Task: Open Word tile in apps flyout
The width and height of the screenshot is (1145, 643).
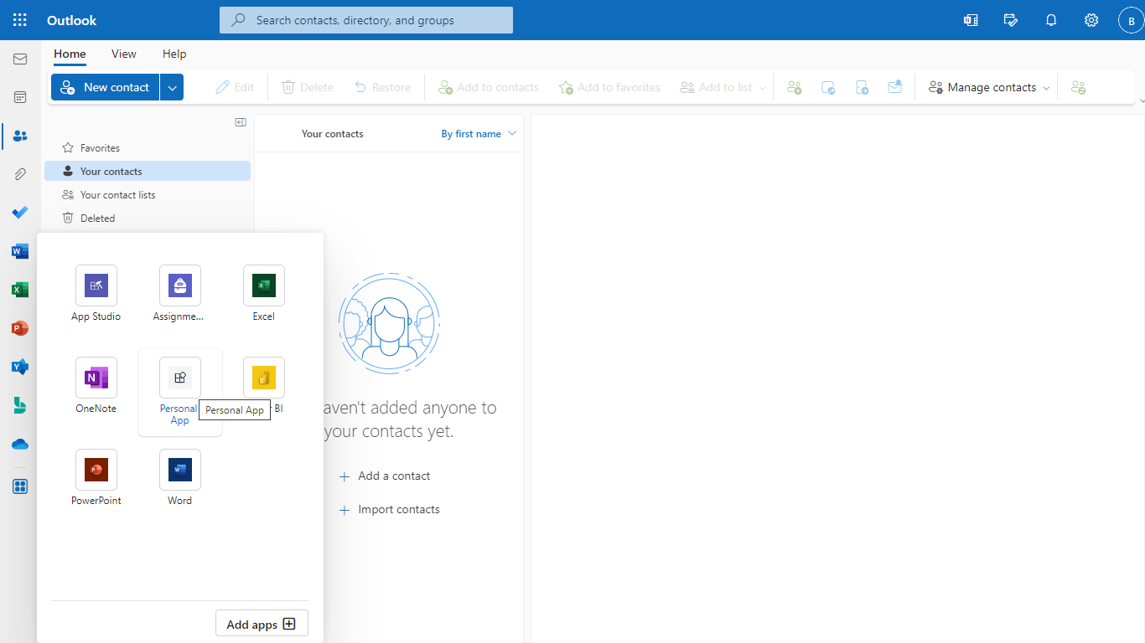Action: point(180,478)
